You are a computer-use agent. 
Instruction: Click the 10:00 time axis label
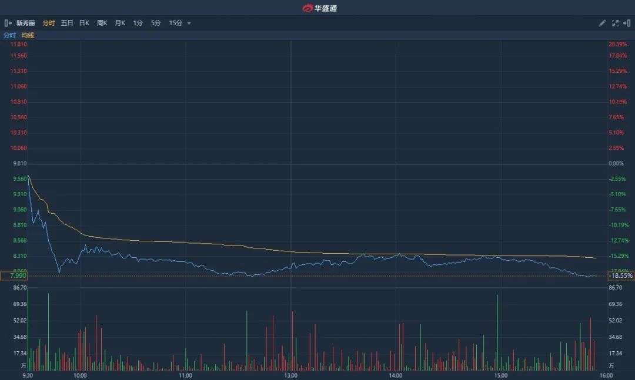[x=80, y=375]
